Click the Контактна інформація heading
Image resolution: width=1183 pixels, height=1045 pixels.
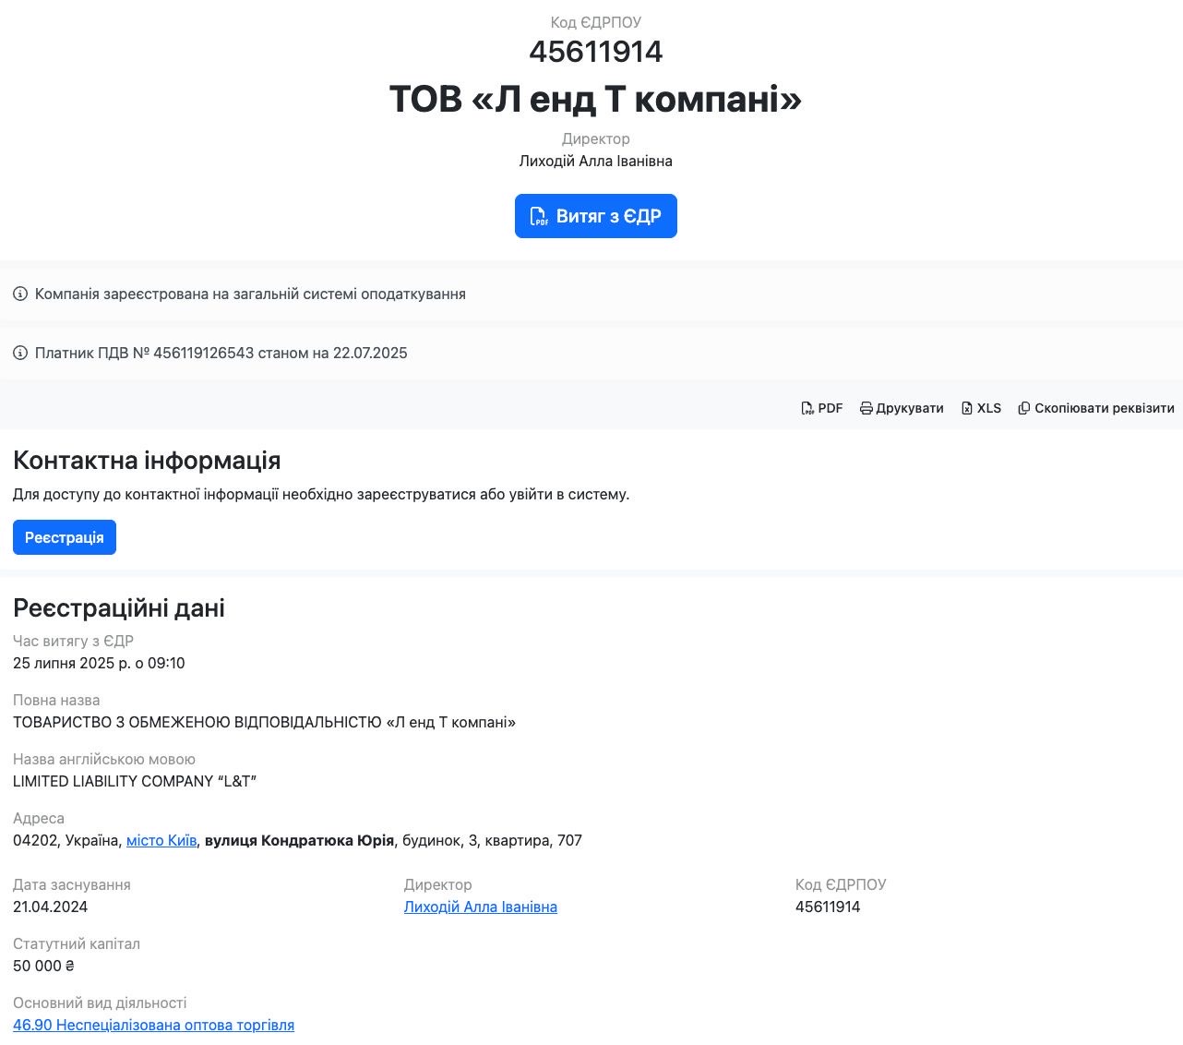147,460
